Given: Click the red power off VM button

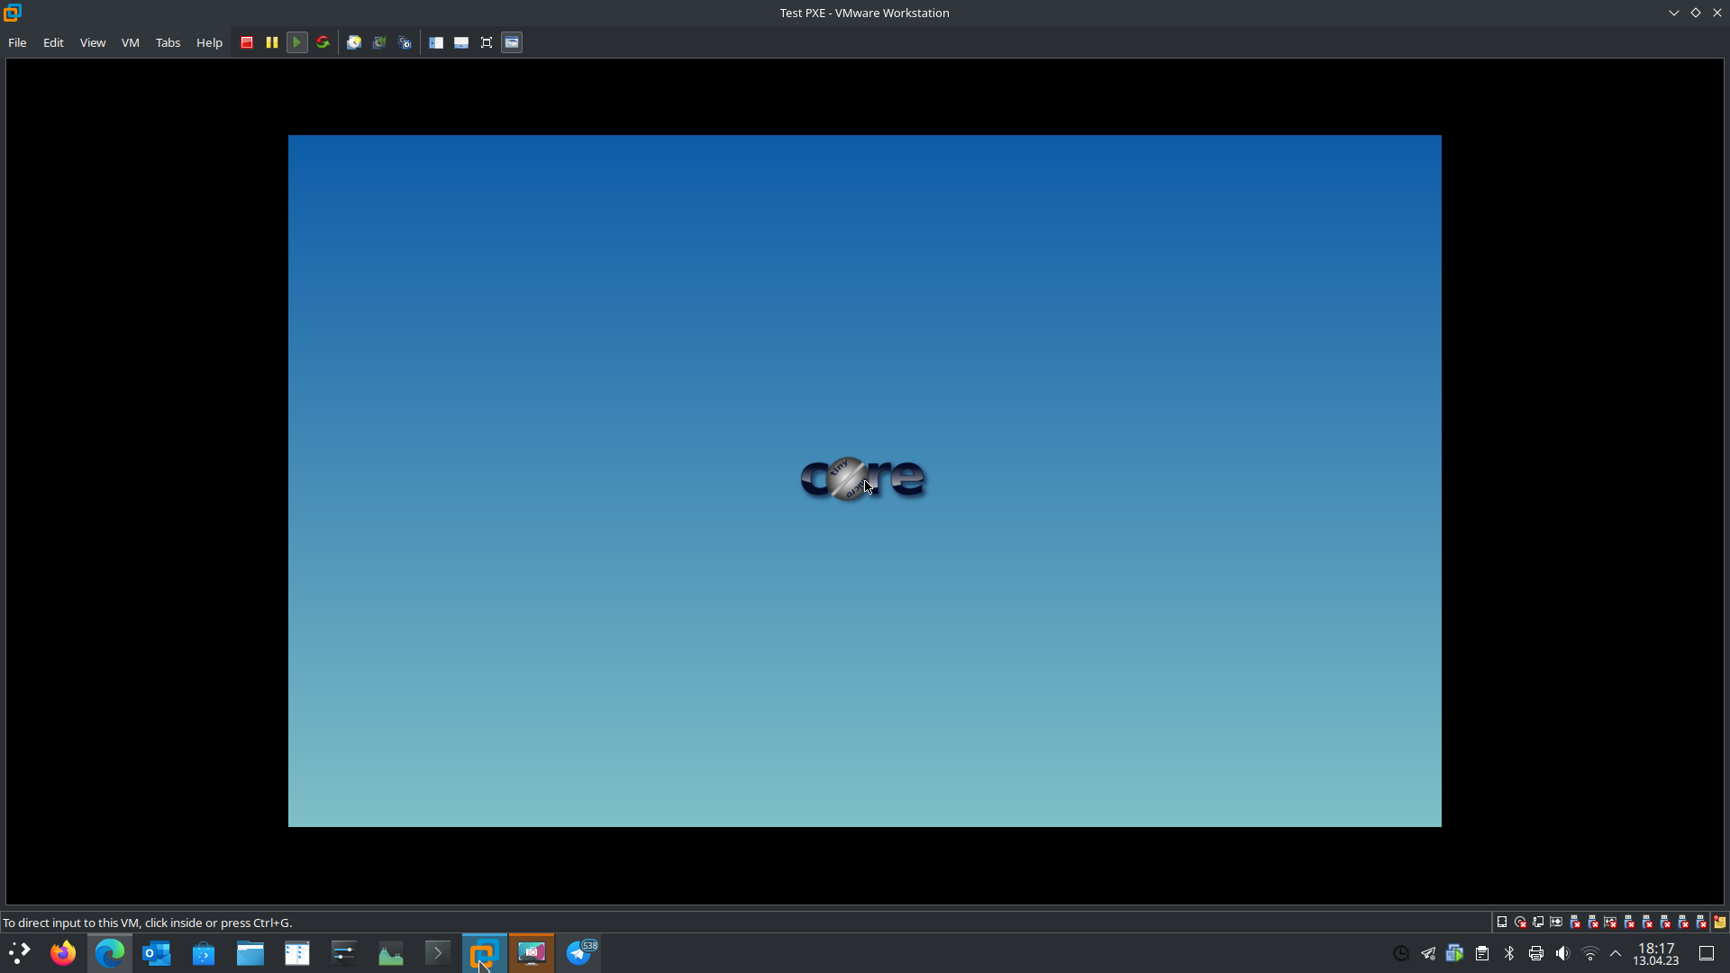Looking at the screenshot, I should 247,42.
